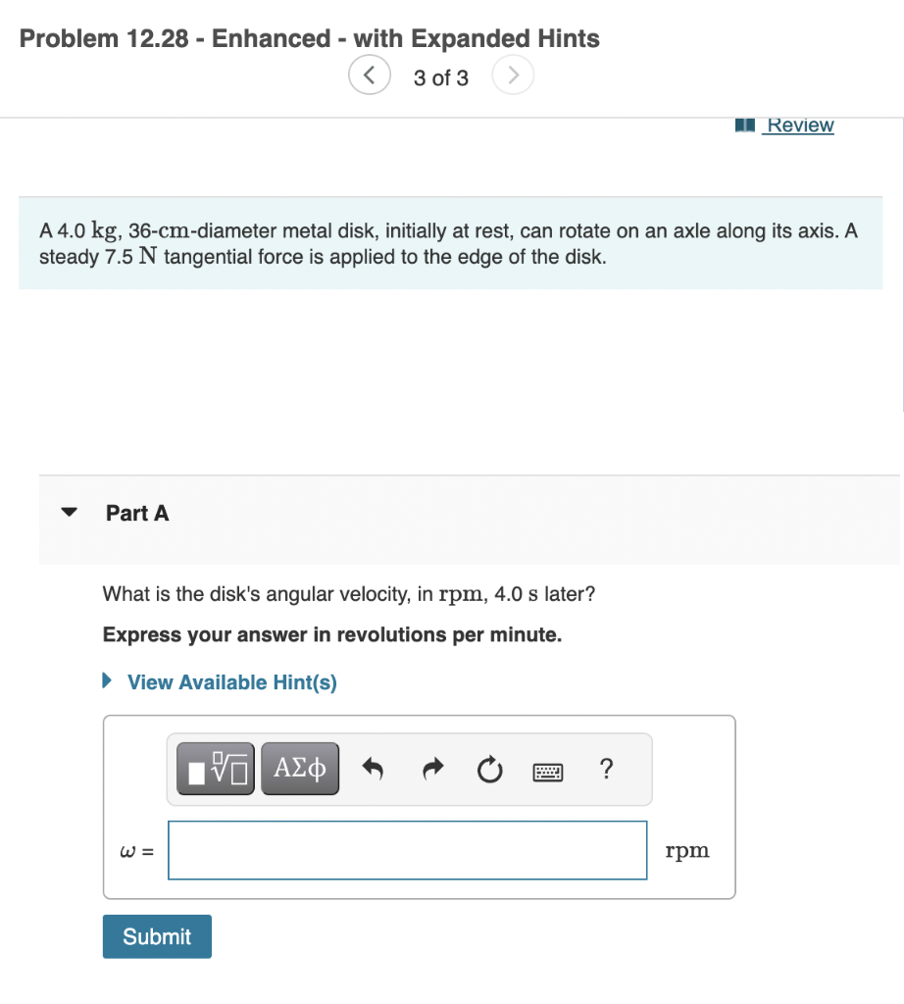Image resolution: width=904 pixels, height=1004 pixels.
Task: Open equation editor help via question mark
Action: [x=606, y=770]
